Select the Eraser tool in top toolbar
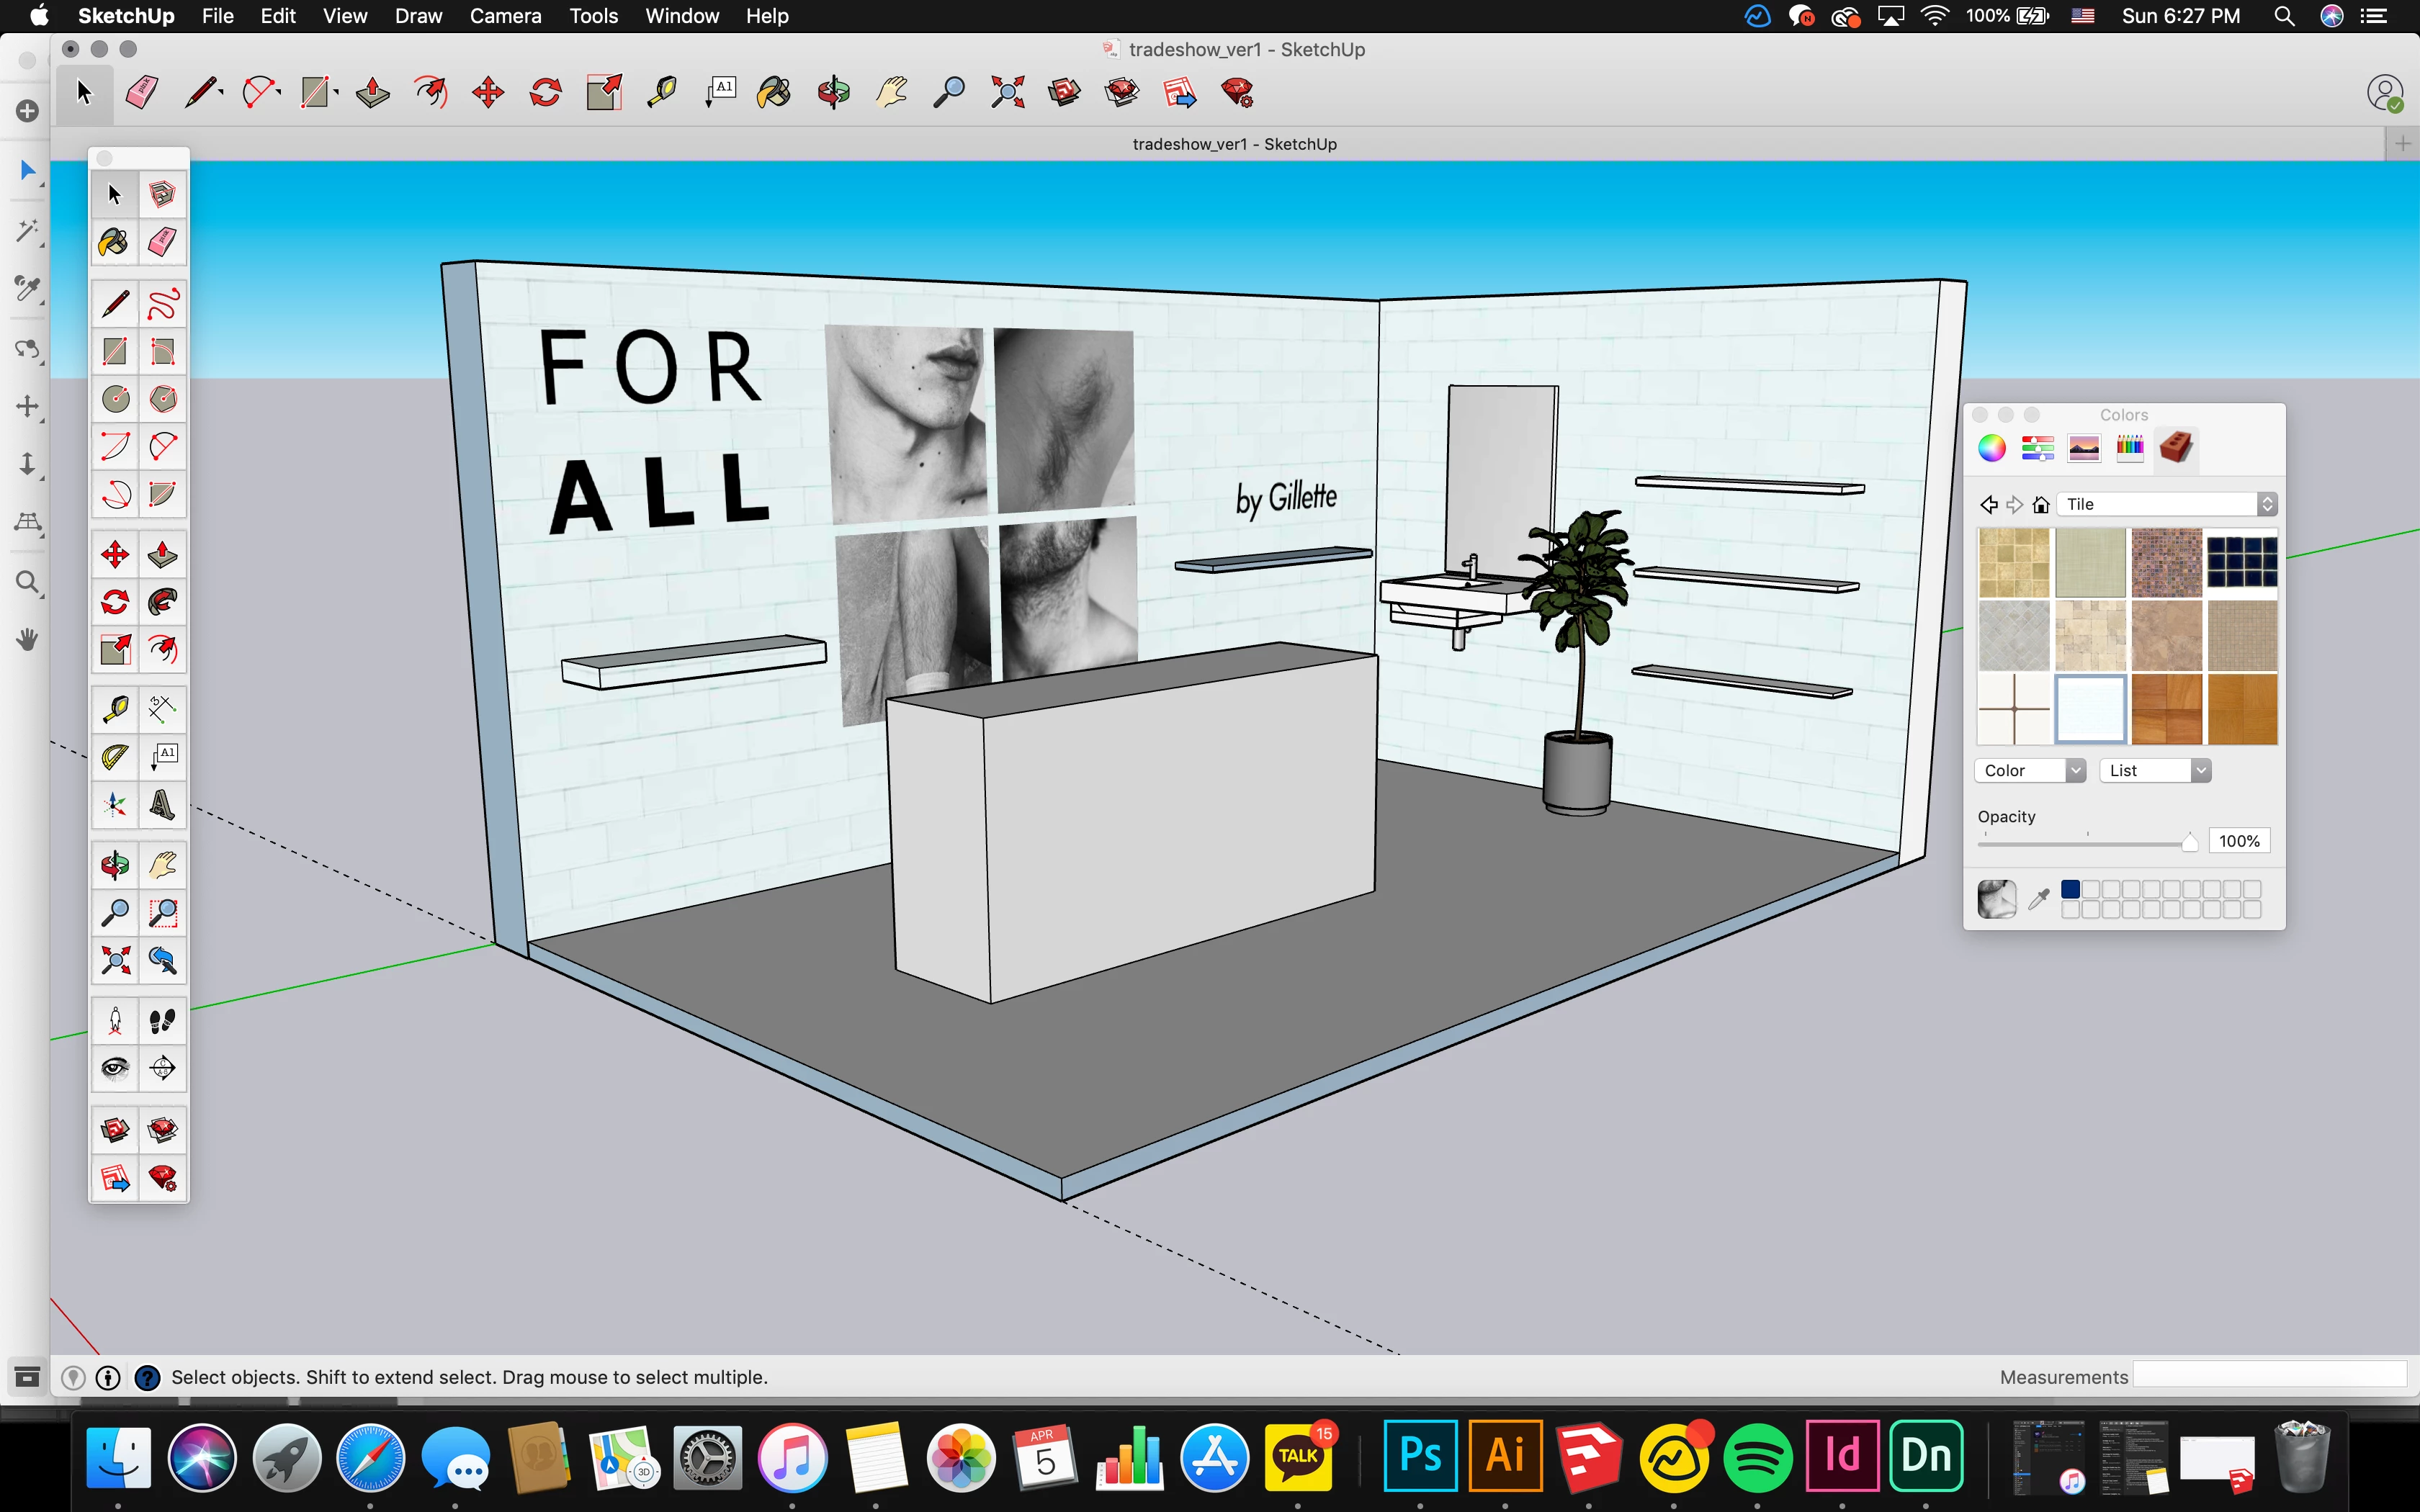 pyautogui.click(x=142, y=93)
